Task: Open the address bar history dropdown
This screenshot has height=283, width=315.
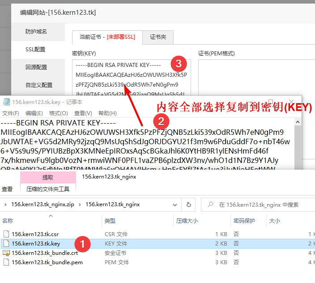Action: (175, 205)
